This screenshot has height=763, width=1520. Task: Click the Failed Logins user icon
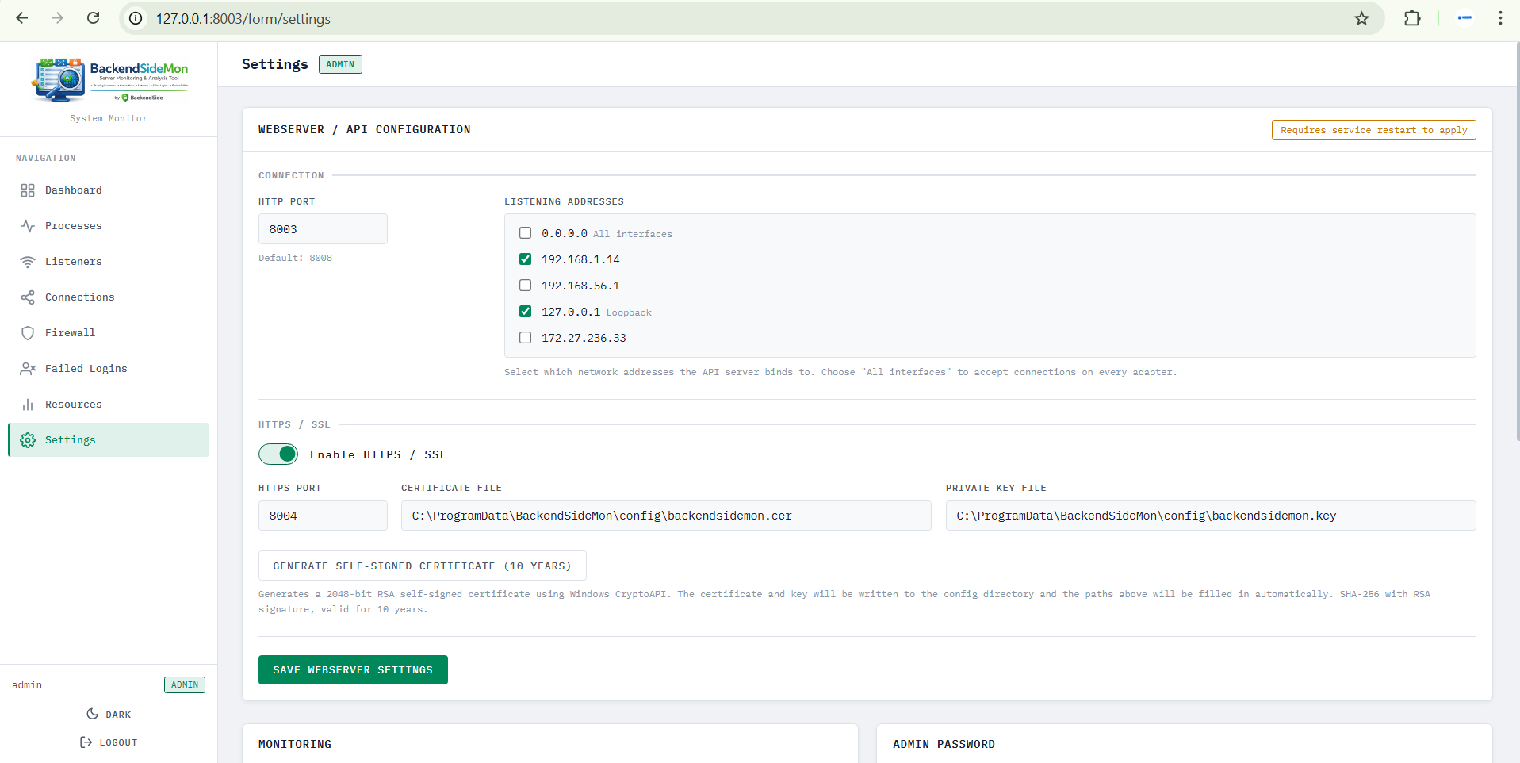click(28, 369)
